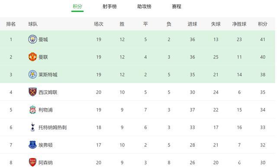
Task: Open the 赛程 tab
Action: pos(177,6)
